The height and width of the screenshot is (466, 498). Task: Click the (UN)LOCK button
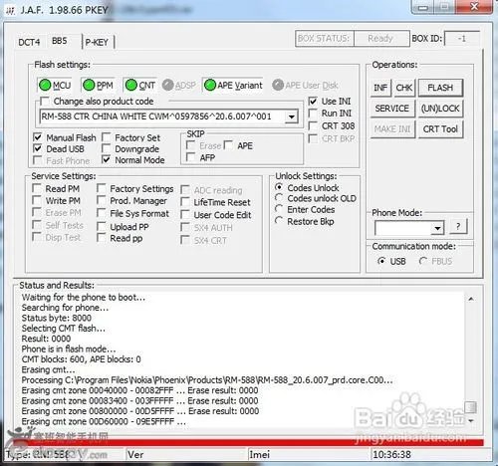point(440,109)
